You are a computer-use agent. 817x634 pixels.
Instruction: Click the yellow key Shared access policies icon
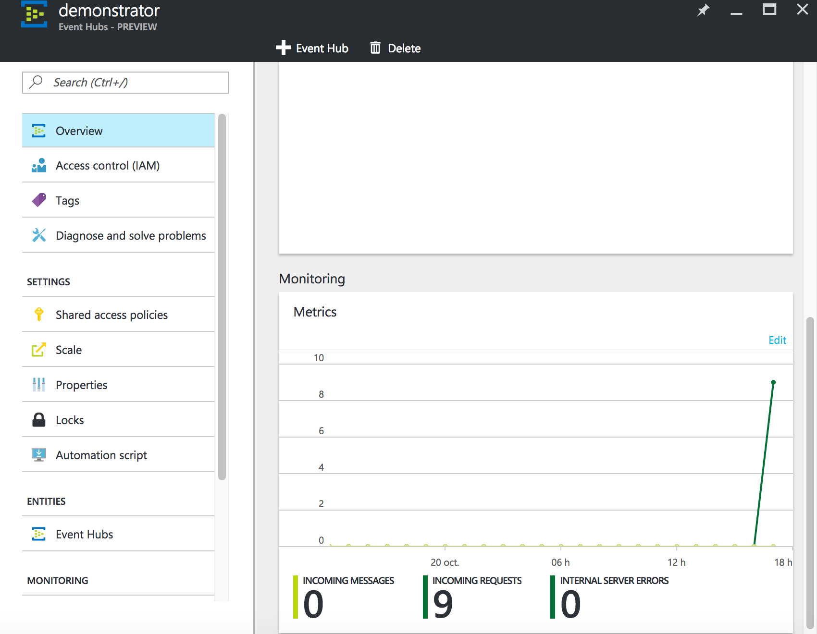click(39, 315)
